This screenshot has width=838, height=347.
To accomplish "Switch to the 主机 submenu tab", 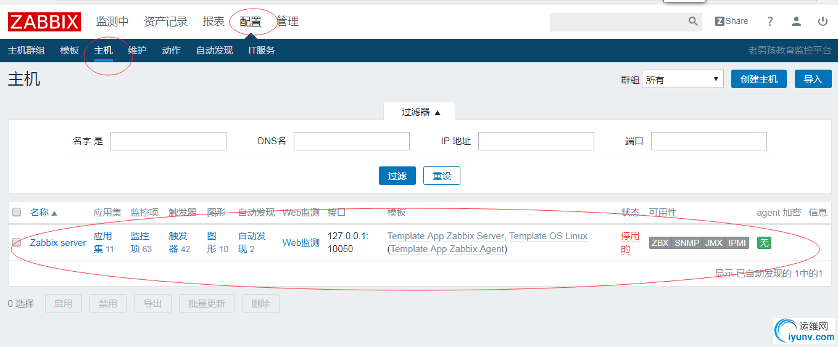I will pyautogui.click(x=103, y=51).
